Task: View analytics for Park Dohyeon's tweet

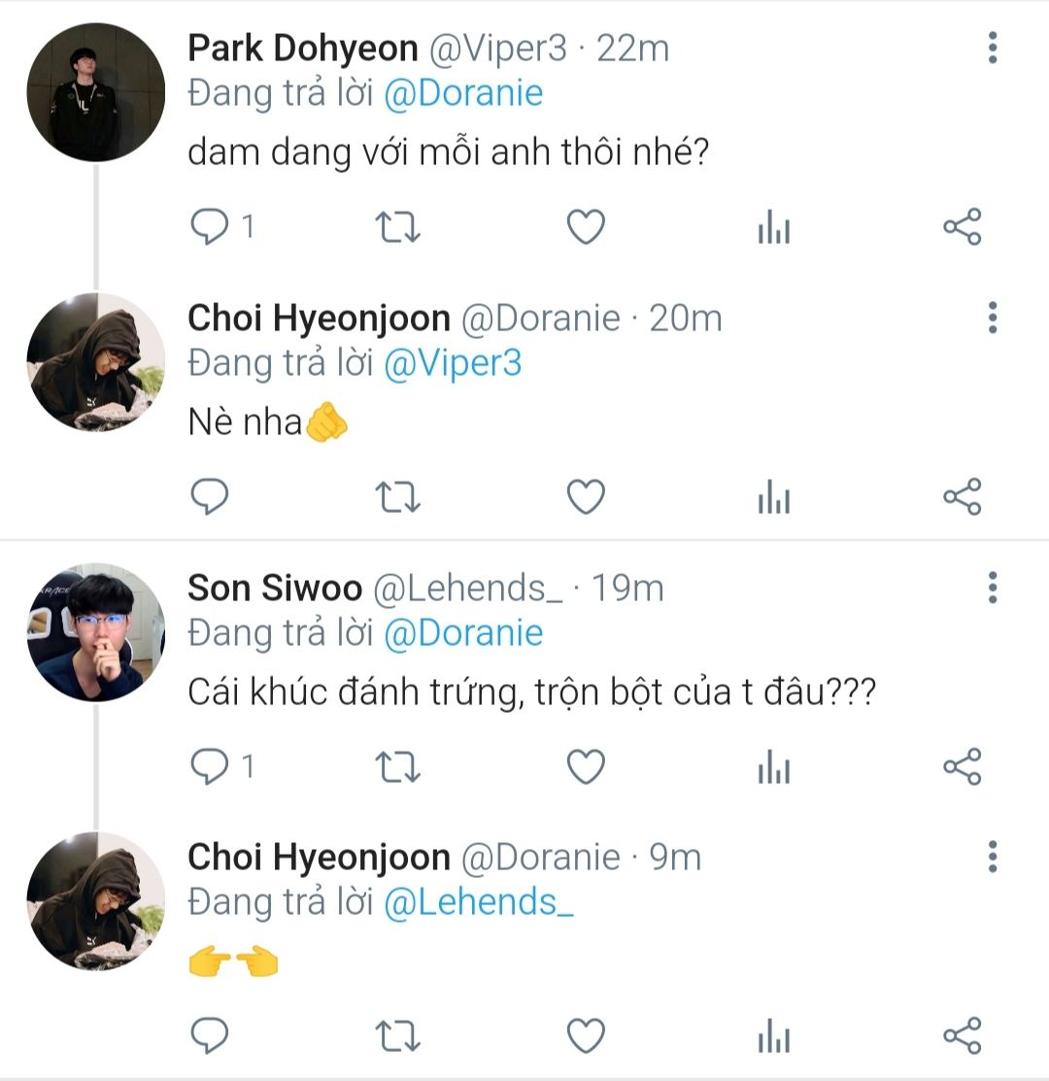Action: click(x=774, y=227)
